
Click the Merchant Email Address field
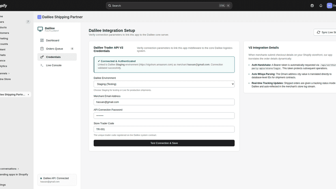[x=164, y=102]
